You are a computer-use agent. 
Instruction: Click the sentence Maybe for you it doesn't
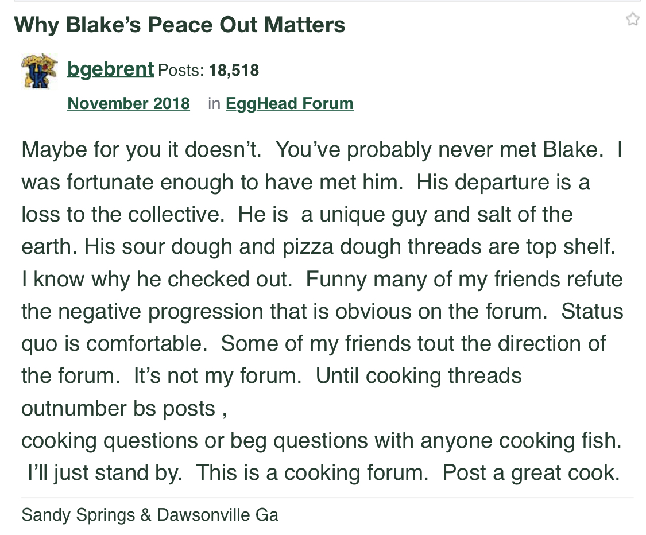point(142,150)
